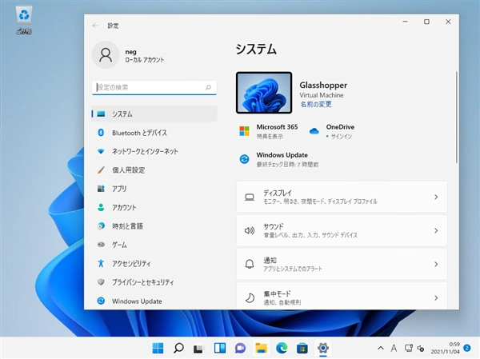480x359 pixels.
Task: Open Windows Update last checked status
Action: click(x=287, y=165)
